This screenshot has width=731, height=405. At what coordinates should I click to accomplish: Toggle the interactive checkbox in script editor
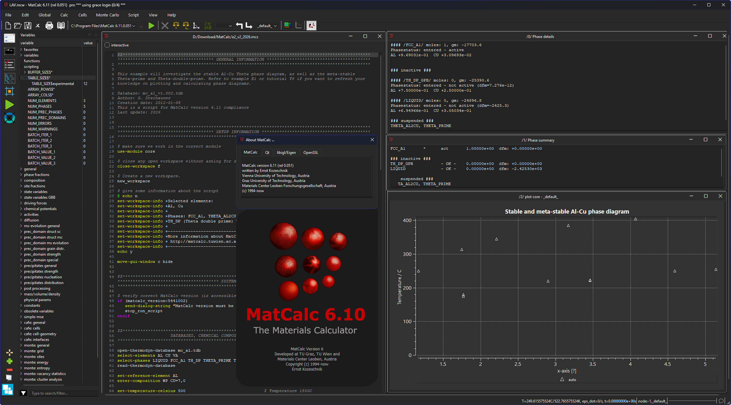(107, 45)
